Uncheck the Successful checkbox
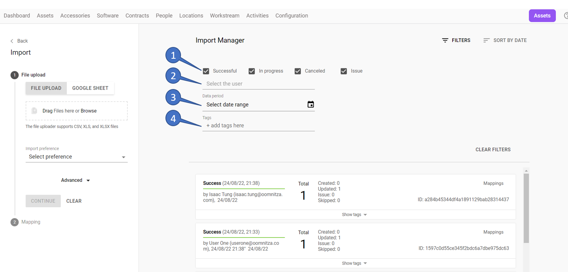568x272 pixels. pos(206,71)
